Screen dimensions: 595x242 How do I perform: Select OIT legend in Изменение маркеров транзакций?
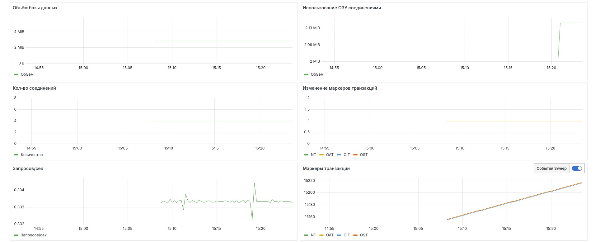(346, 155)
